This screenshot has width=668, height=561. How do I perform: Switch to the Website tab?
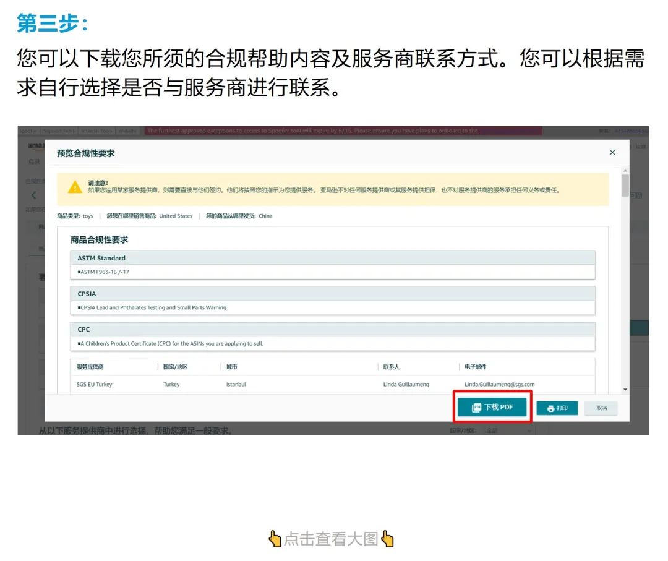[x=128, y=131]
